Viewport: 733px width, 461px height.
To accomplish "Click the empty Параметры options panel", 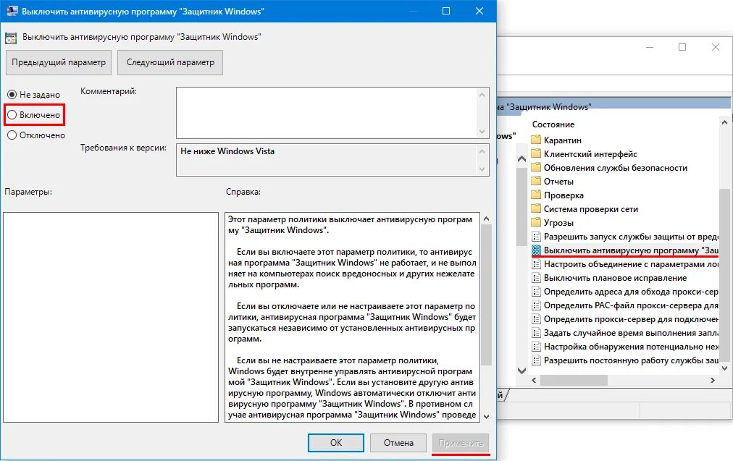I will pos(111,317).
